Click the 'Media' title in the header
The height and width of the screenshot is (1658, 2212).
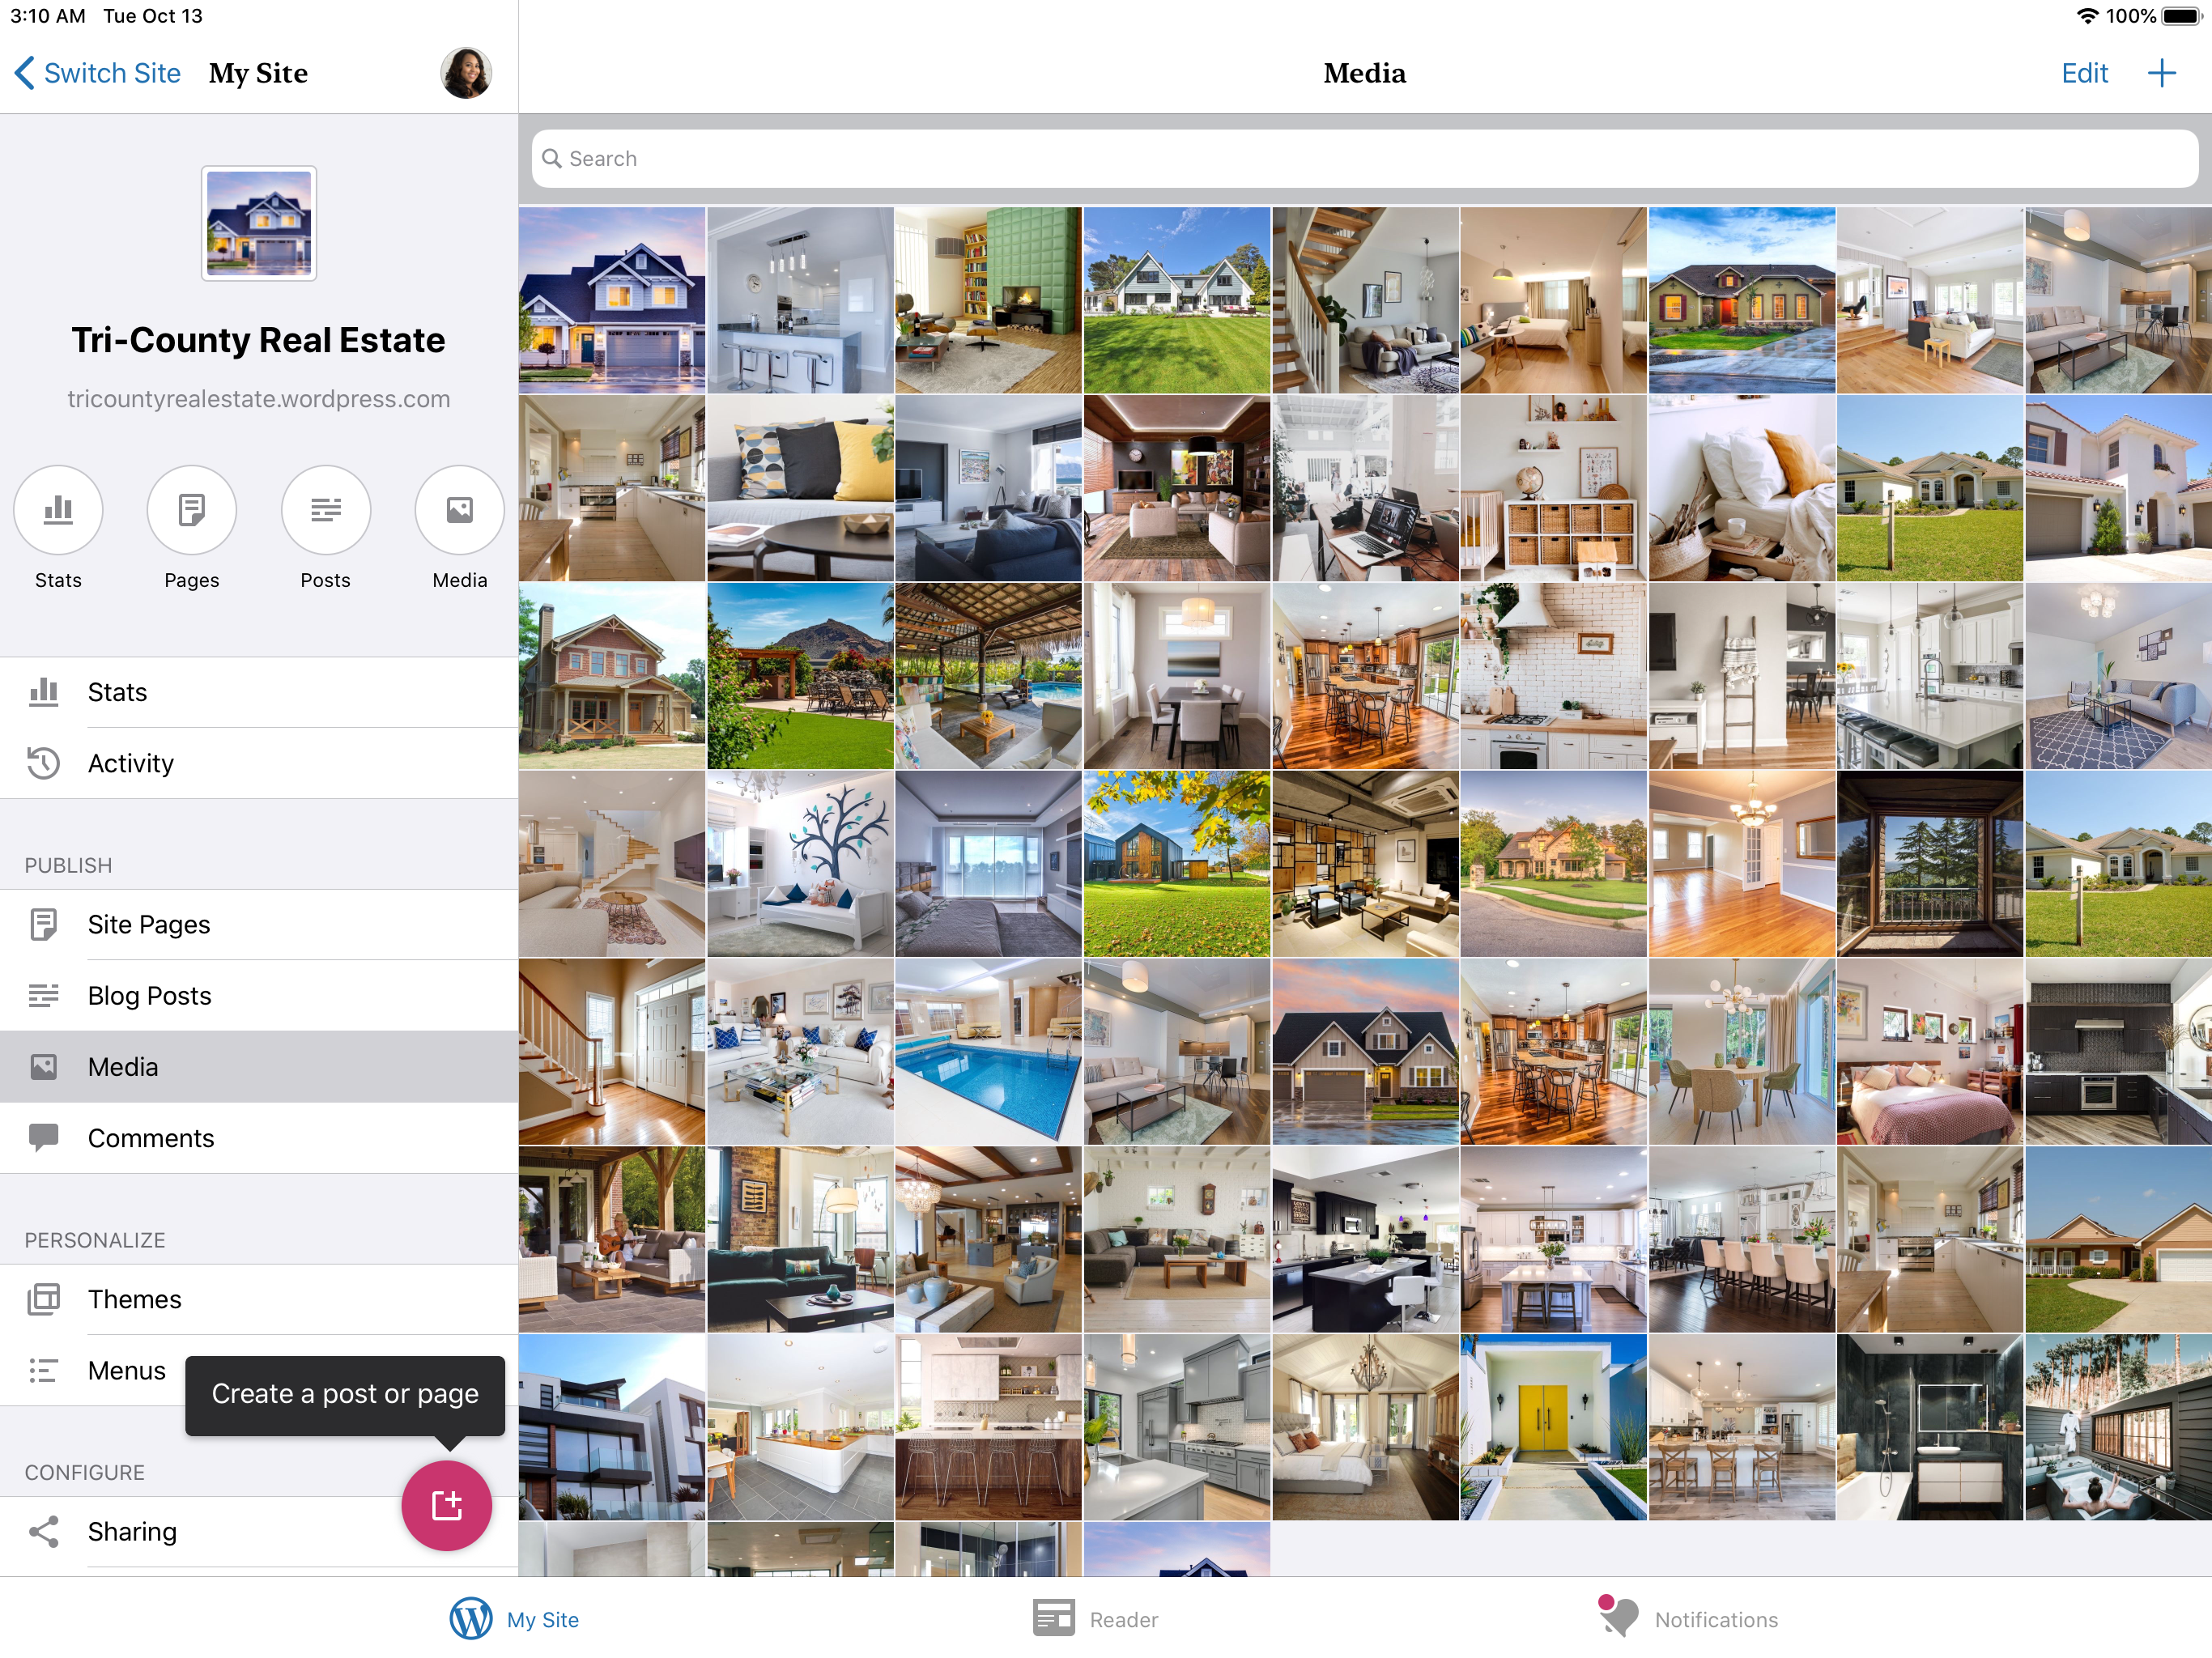(x=1365, y=73)
